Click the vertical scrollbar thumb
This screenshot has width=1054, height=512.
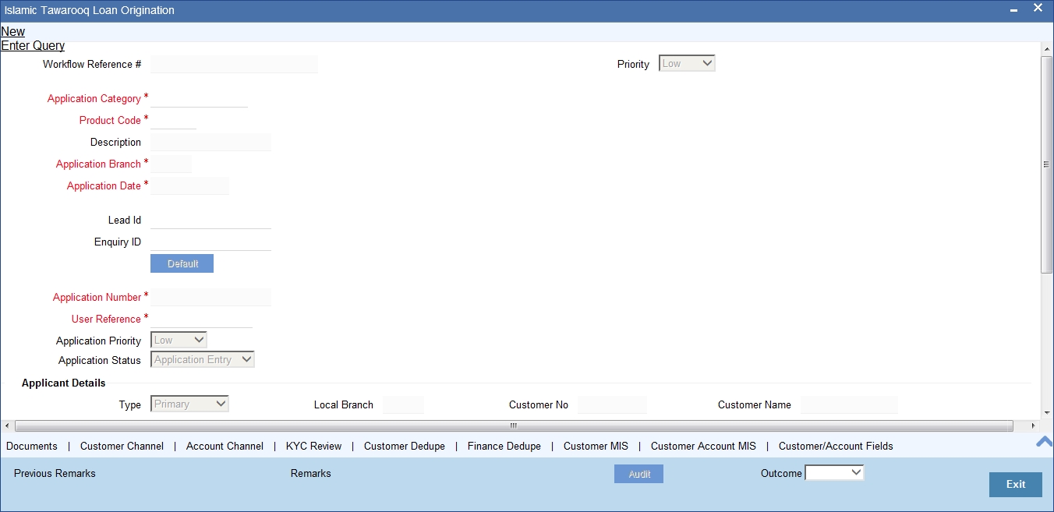1047,164
